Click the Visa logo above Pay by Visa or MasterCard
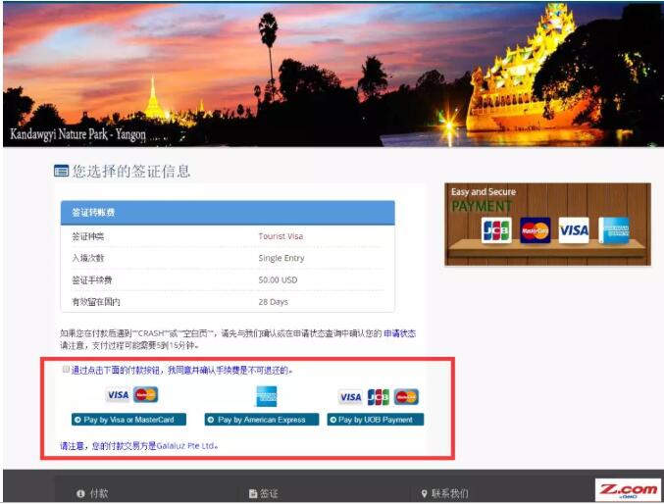 coord(118,395)
